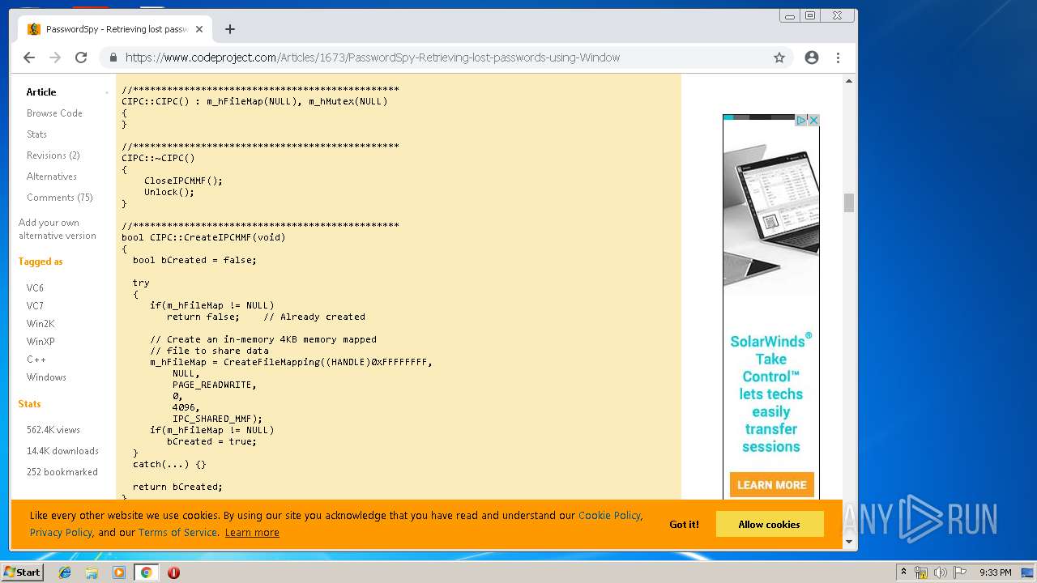1037x583 pixels.
Task: Open the article Stats link
Action: [x=36, y=134]
